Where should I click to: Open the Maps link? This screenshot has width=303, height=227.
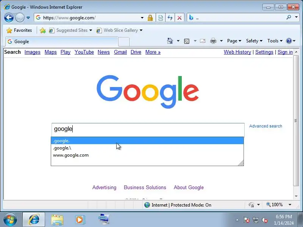(51, 52)
